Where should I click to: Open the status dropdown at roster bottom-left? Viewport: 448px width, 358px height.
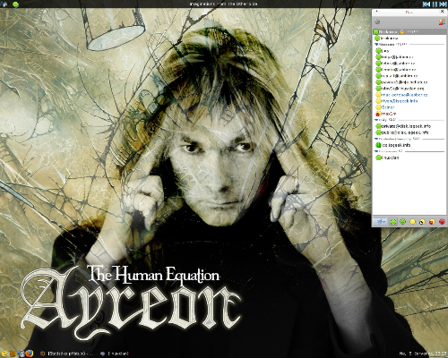380,222
